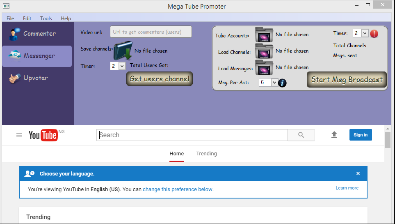
Task: Click the language banner people icon
Action: tap(30, 173)
